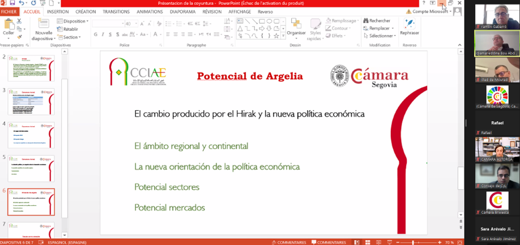Click the ribbon display options icon
This screenshot has height=245, width=520.
click(x=433, y=3)
